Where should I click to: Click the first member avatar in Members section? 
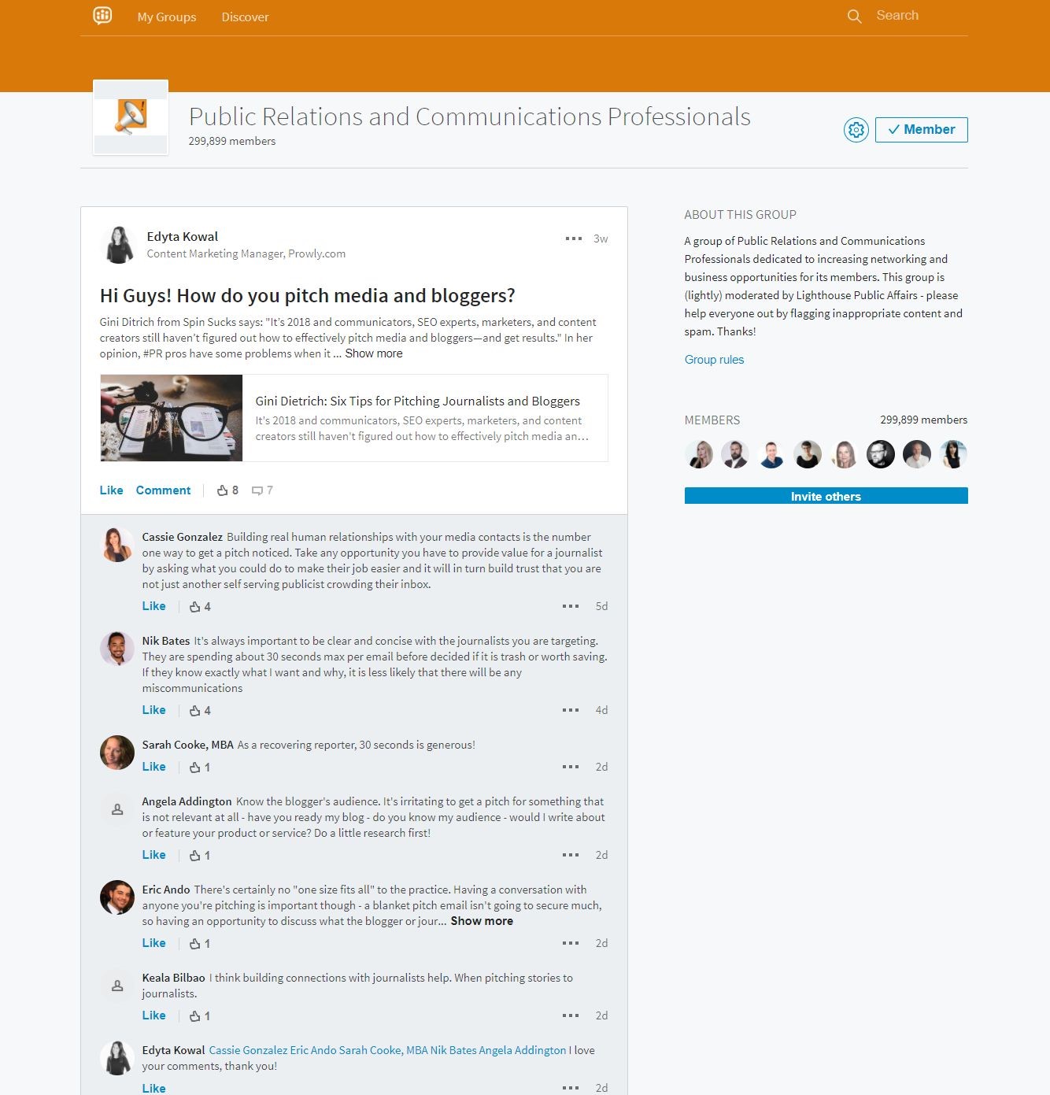(x=699, y=454)
